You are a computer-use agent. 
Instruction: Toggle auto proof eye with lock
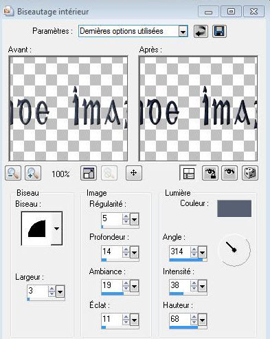(210, 173)
